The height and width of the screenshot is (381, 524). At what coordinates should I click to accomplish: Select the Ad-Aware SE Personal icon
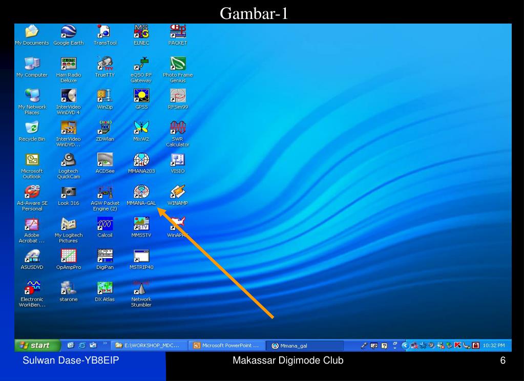32,198
